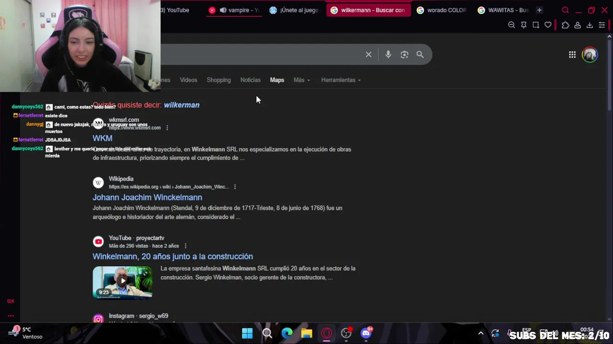
Task: Clear the search box with X icon
Action: pos(369,54)
